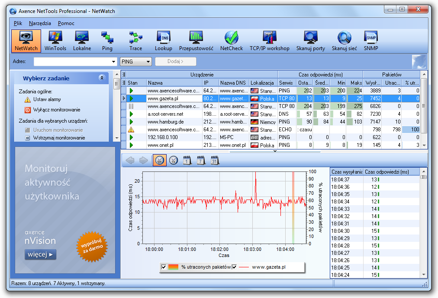Click the German flag in the www.hamburg.de row

pyautogui.click(x=254, y=122)
